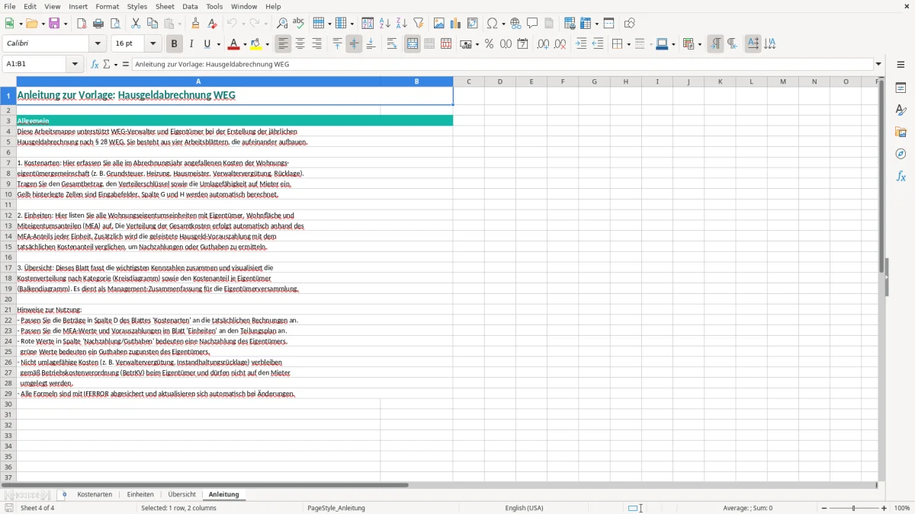Click the Print icon
Viewport: 915px width, 514px height.
pyautogui.click(x=98, y=24)
